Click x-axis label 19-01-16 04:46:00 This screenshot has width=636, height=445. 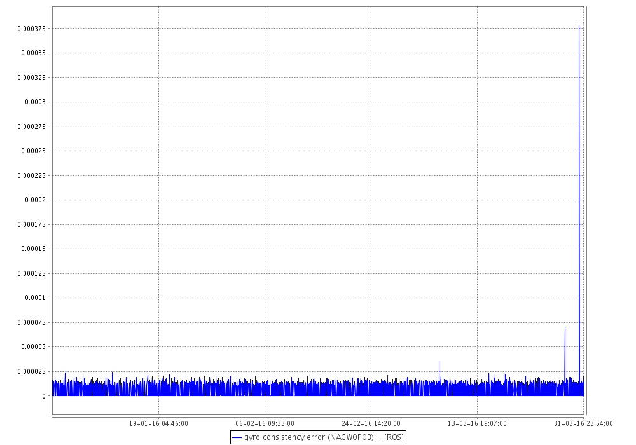point(158,424)
